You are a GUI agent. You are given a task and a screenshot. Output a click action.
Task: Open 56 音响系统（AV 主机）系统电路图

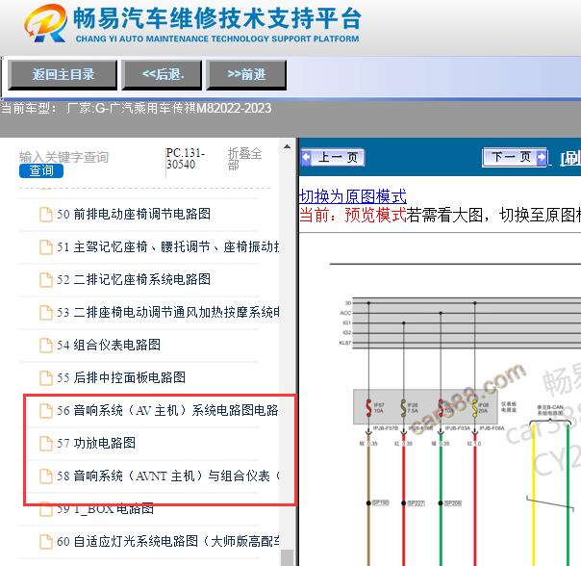tap(167, 410)
